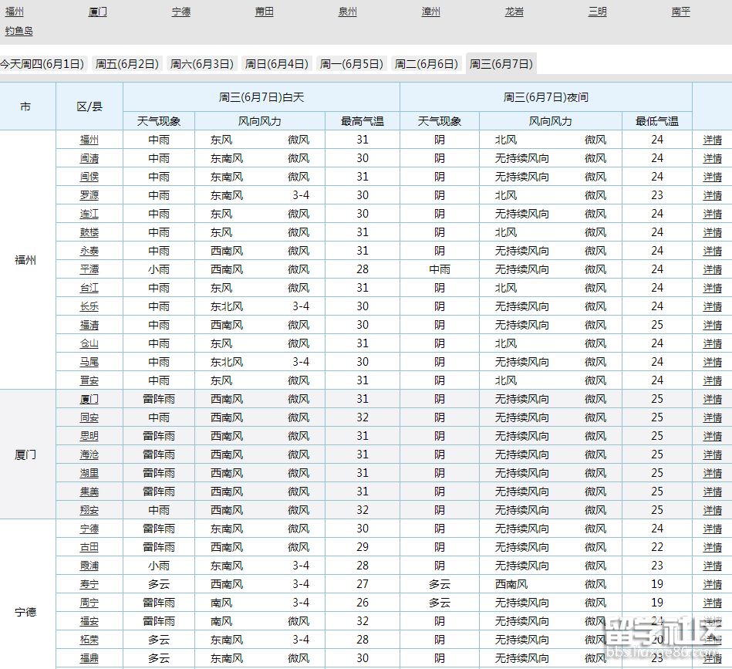Image resolution: width=732 pixels, height=669 pixels.
Task: Open the 寿宁 district weather link
Action: click(88, 584)
